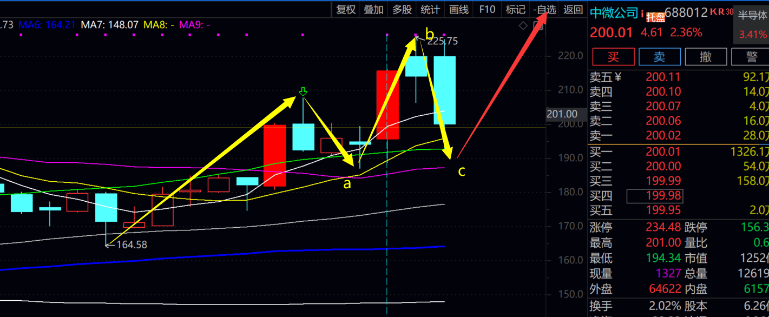The image size is (769, 317).
Task: Select the 225.75 high price marker
Action: coord(442,41)
